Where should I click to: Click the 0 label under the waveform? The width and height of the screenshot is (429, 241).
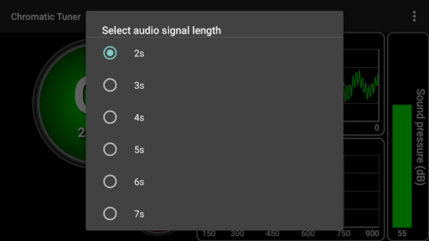[377, 128]
